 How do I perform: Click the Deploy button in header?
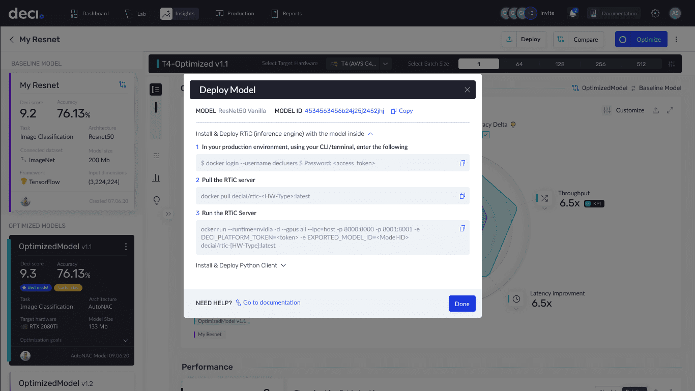point(524,39)
